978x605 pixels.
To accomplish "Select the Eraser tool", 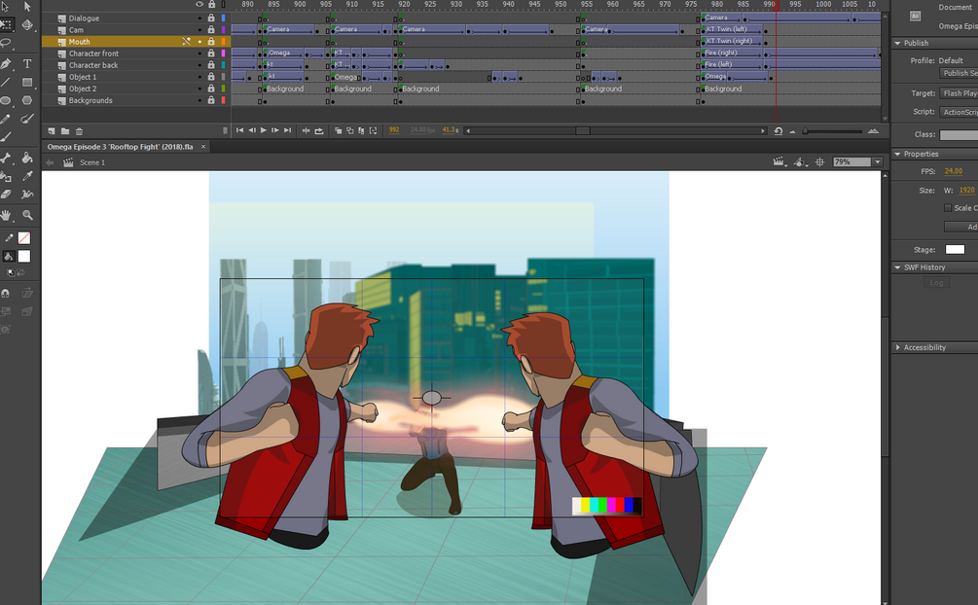I will 6,194.
